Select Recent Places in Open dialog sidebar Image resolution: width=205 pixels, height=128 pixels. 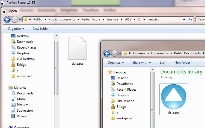(x=24, y=47)
